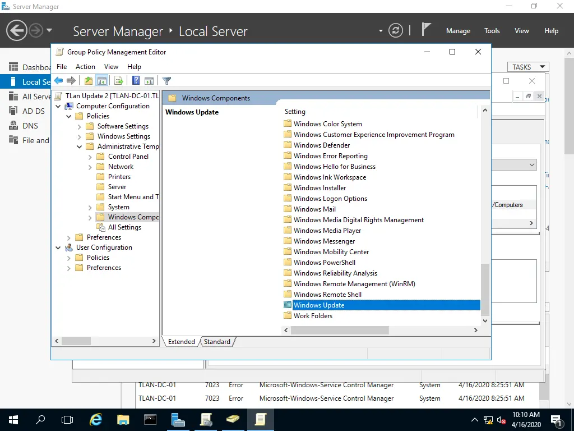Click right arrow of tree pane horizontal scrollbar

(x=154, y=341)
